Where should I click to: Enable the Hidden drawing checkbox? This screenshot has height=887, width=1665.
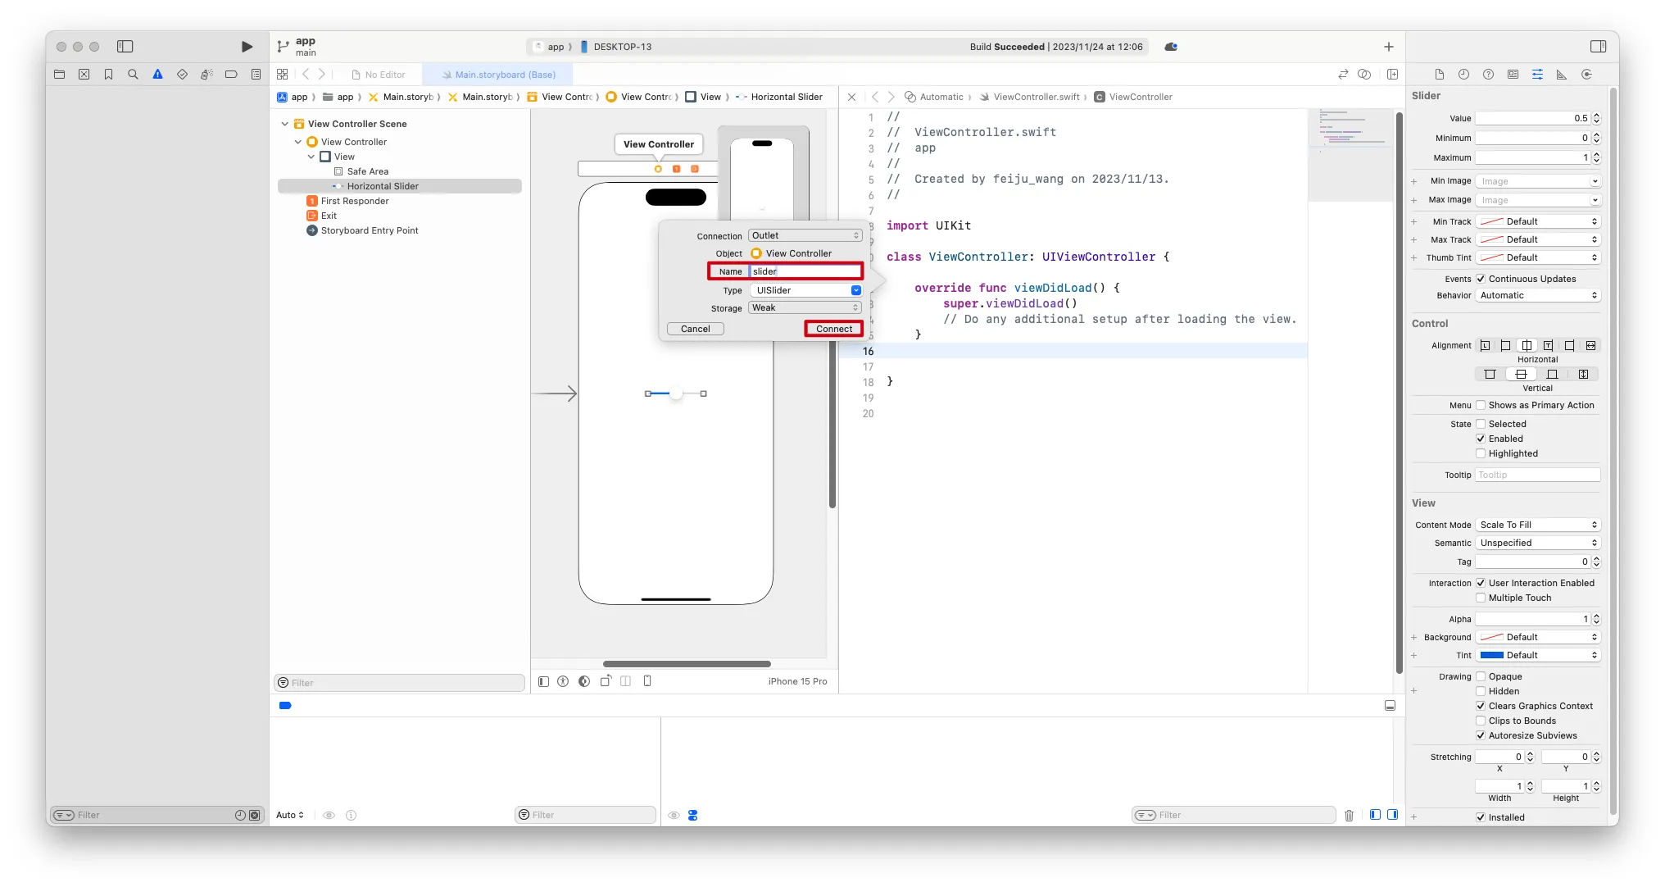point(1481,691)
